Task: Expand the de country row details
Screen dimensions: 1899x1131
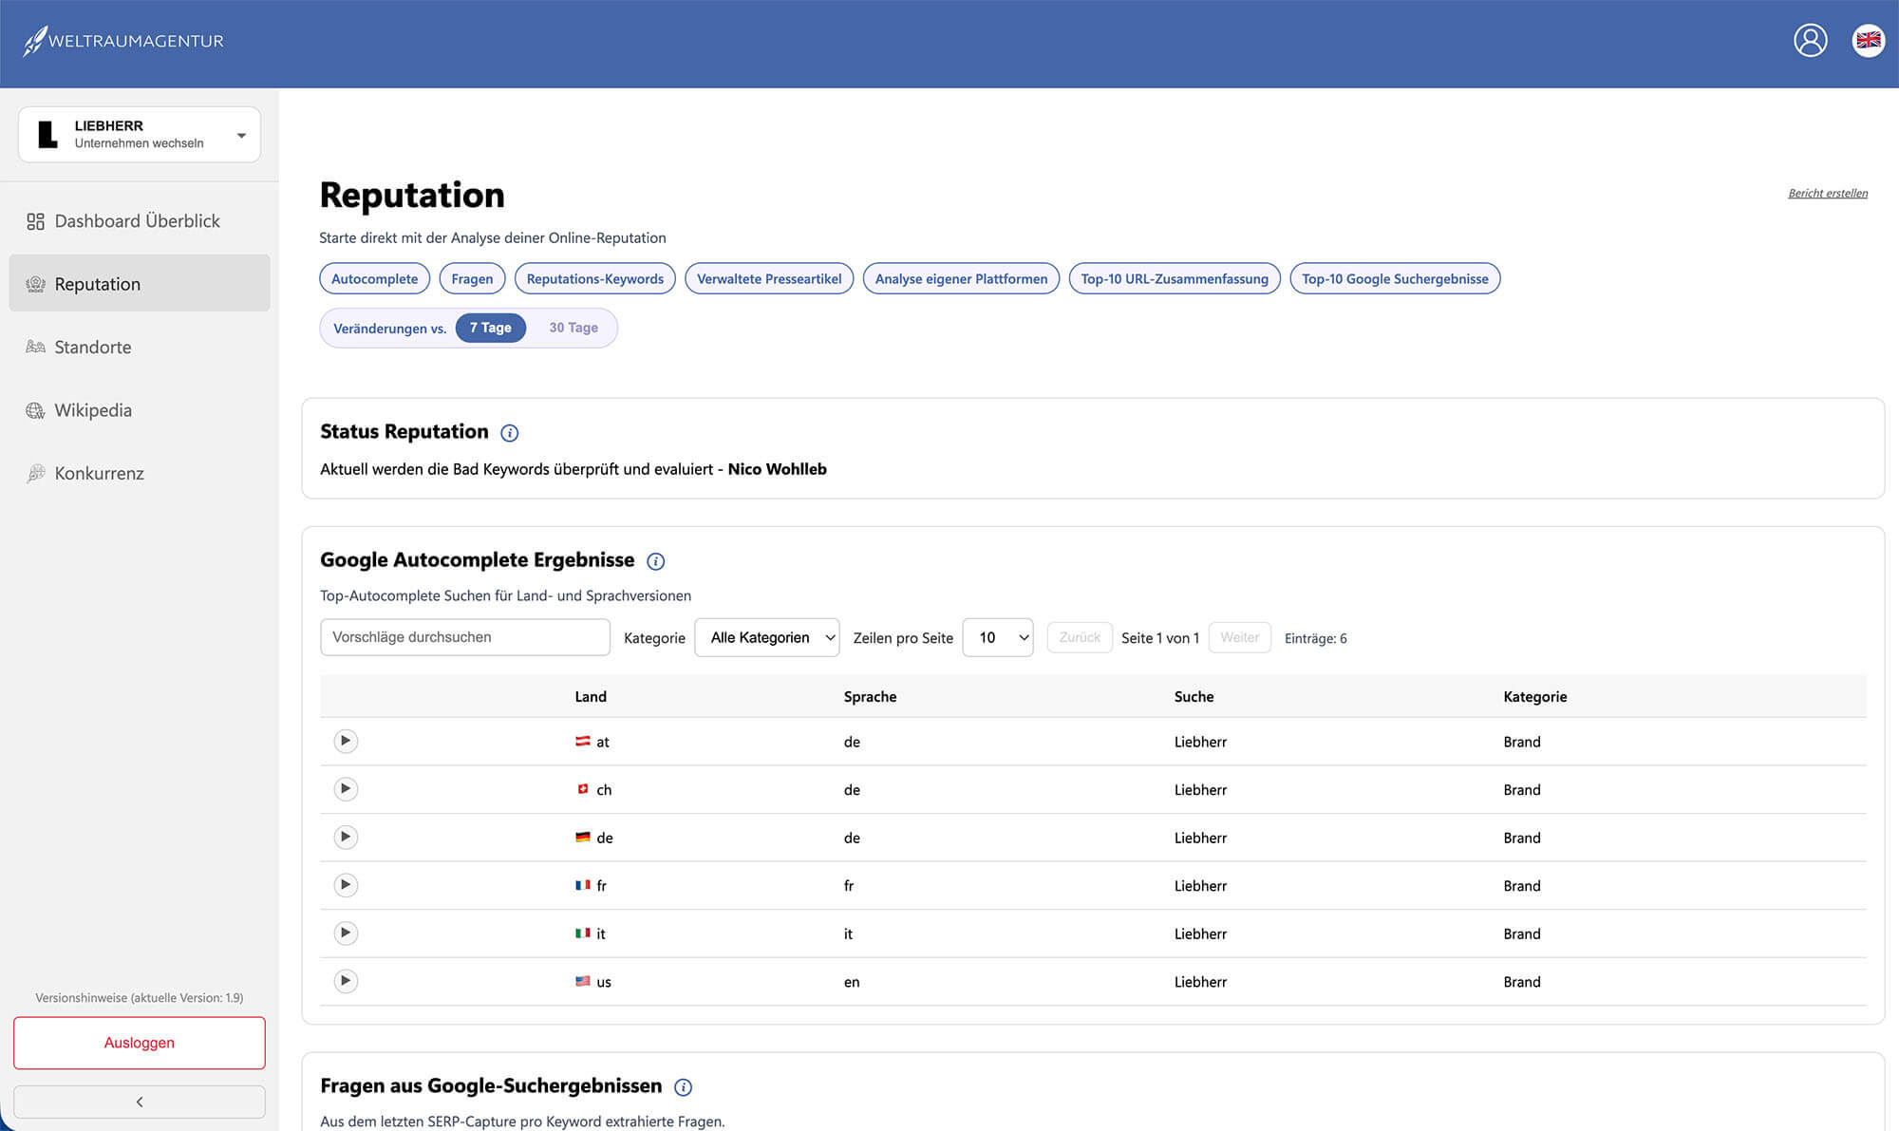Action: click(346, 837)
